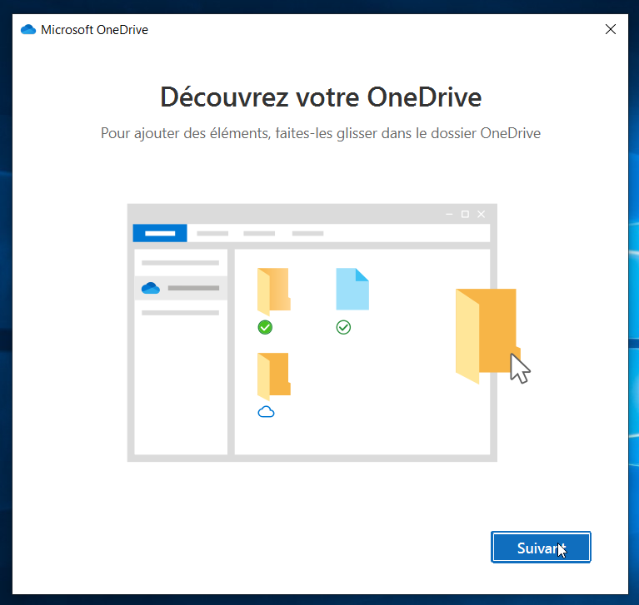This screenshot has height=605, width=639.
Task: Click the "Microsoft OneDrive" title bar text
Action: [x=94, y=30]
